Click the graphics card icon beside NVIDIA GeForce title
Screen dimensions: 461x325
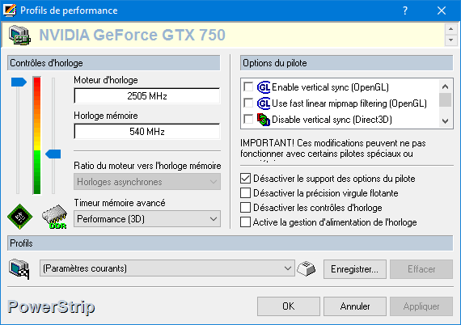click(x=19, y=35)
